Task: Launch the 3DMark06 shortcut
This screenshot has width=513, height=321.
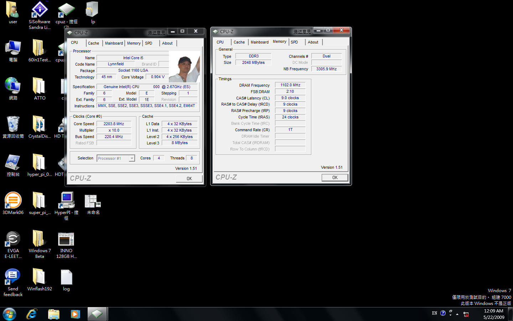Action: (13, 203)
